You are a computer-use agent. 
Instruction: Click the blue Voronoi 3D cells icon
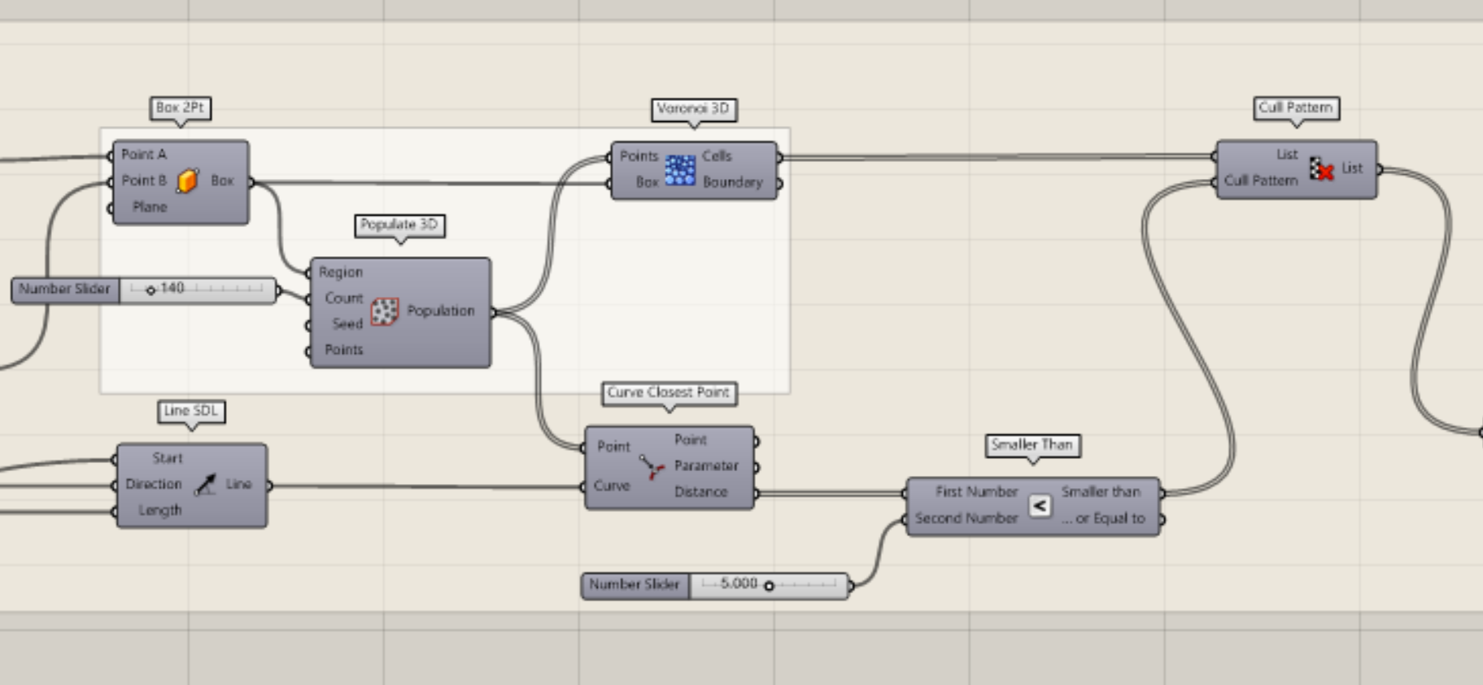680,169
